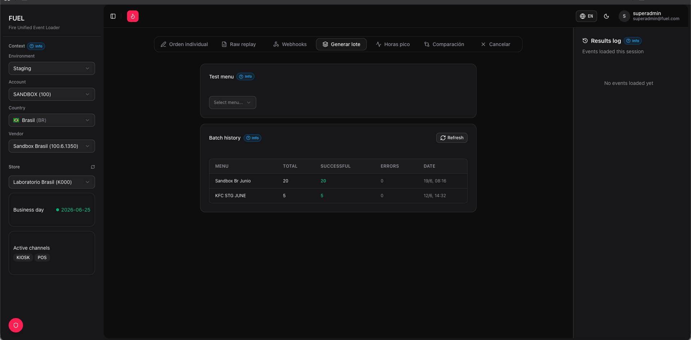Switch to the Comparación tab
This screenshot has width=691, height=340.
point(444,44)
